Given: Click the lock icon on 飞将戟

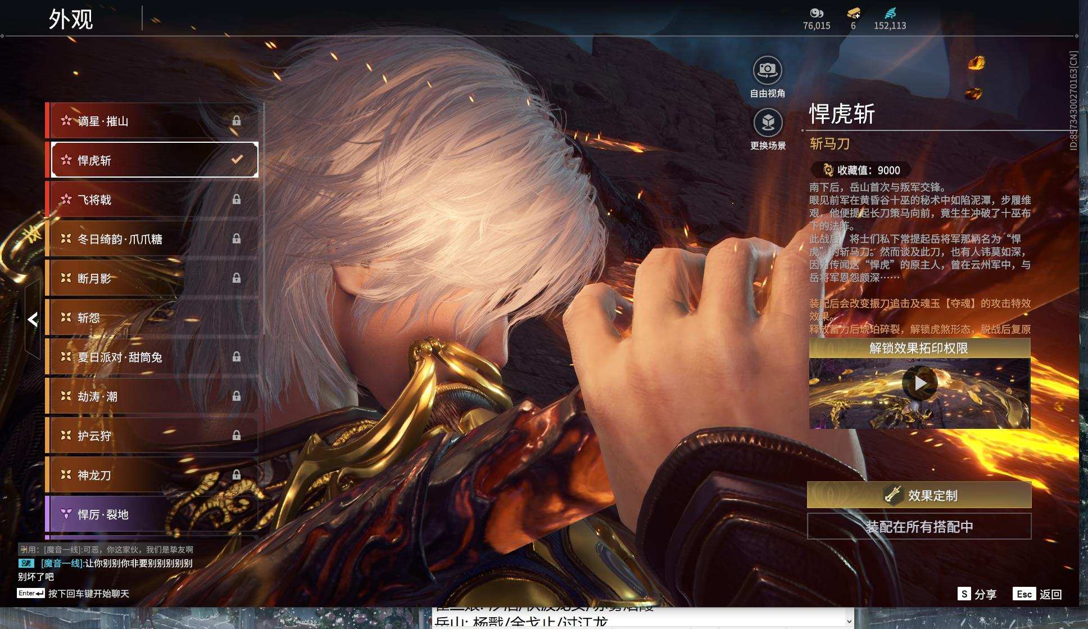Looking at the screenshot, I should click(x=237, y=200).
